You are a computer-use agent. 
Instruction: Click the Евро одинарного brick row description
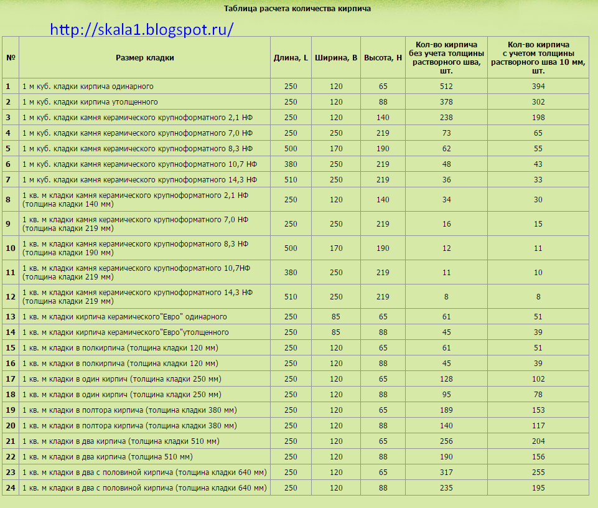coord(124,317)
